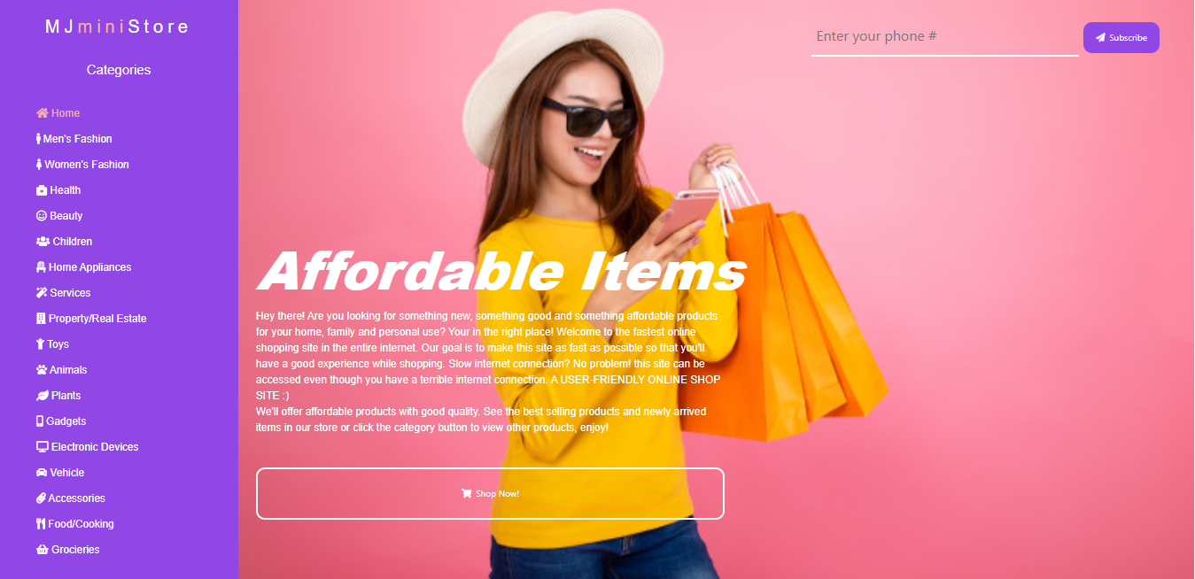The image size is (1195, 579).
Task: Click the Electronic Devices monitor icon
Action: [x=42, y=447]
